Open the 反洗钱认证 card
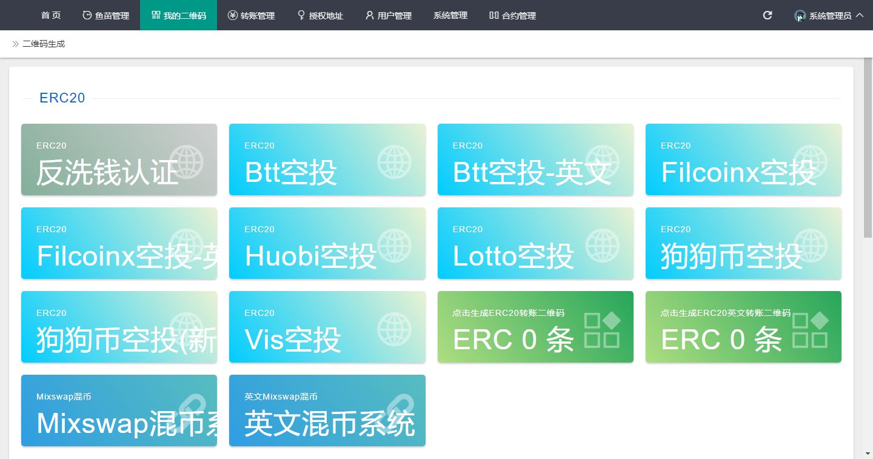 [x=119, y=159]
